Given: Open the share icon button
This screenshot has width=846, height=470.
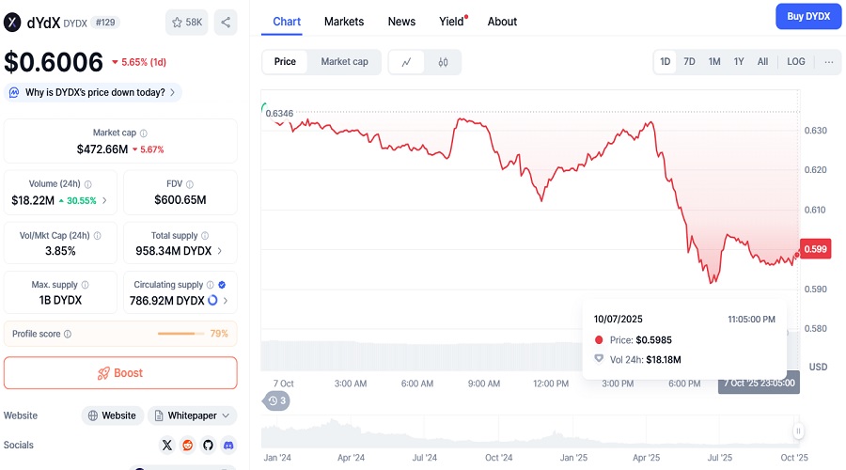Looking at the screenshot, I should point(226,23).
